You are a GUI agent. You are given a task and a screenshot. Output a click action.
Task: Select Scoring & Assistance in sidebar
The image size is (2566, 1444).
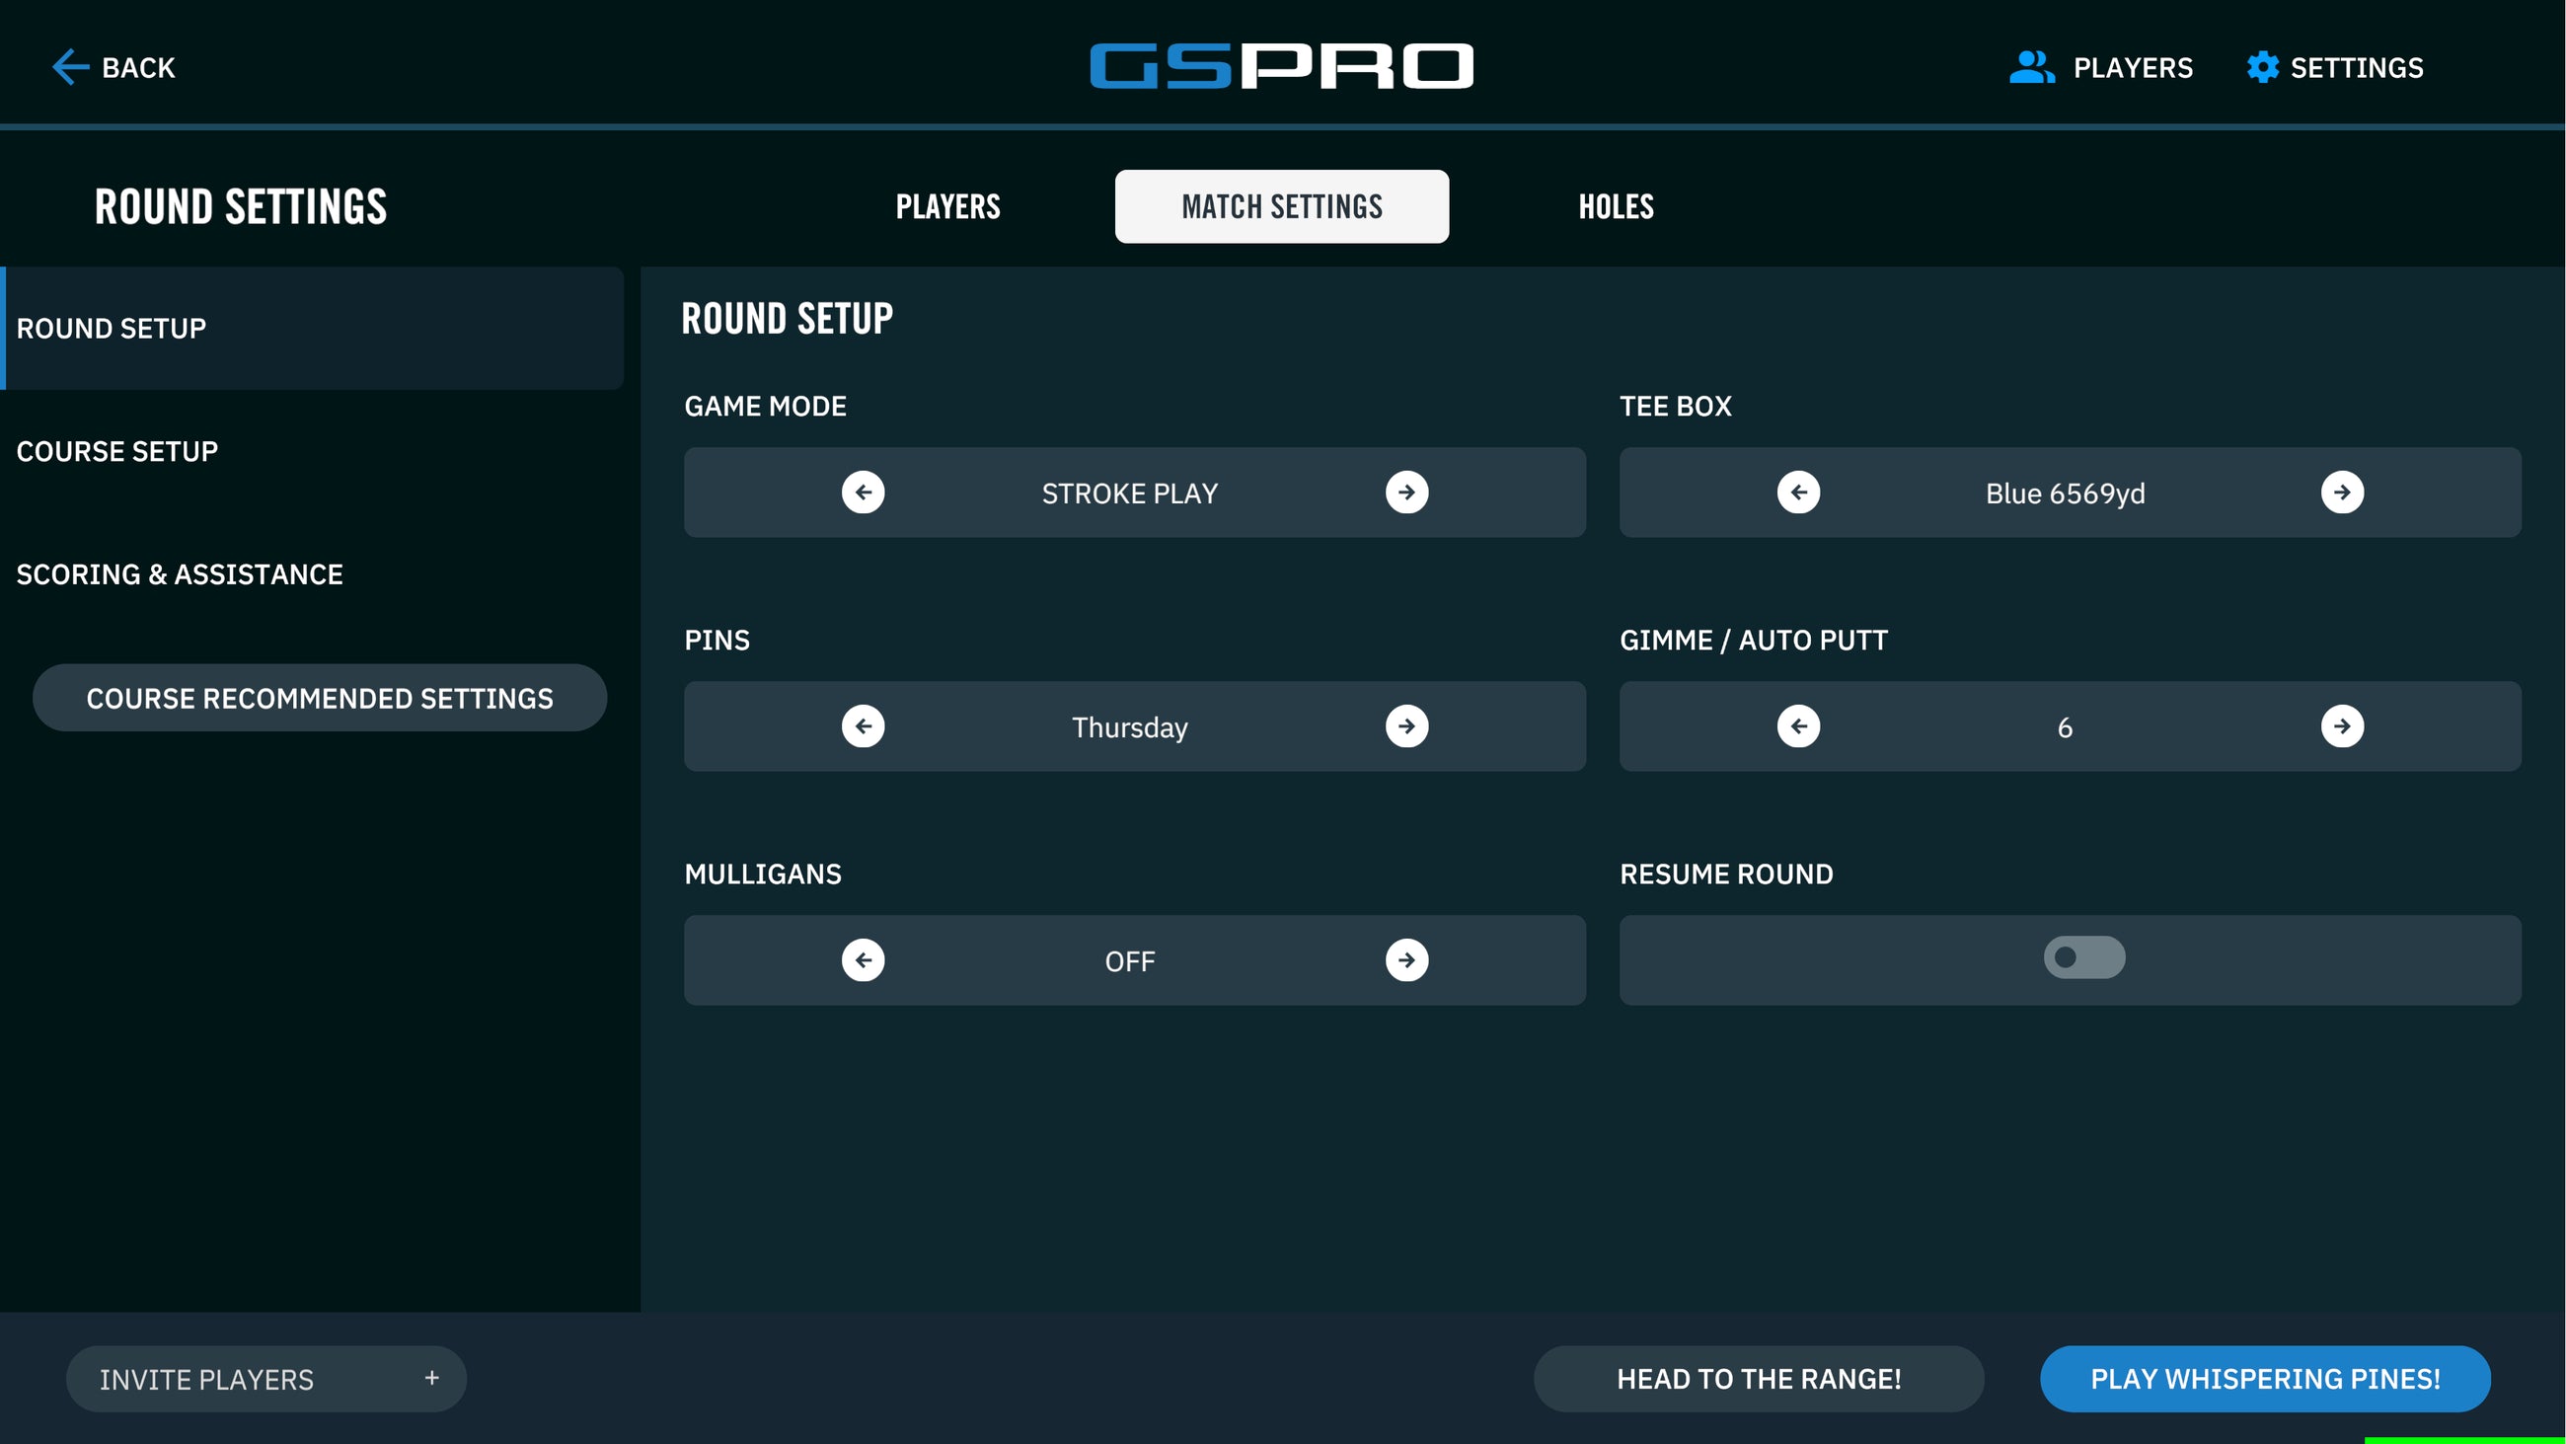click(x=179, y=574)
